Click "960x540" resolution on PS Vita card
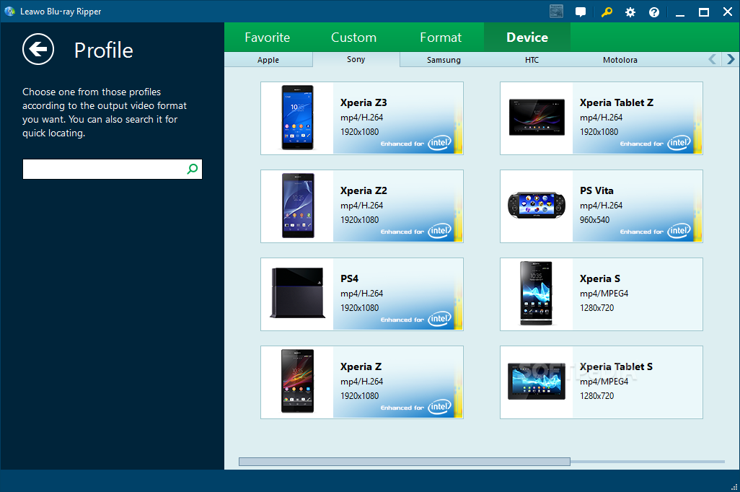Screen dimensions: 740x492 (594, 219)
